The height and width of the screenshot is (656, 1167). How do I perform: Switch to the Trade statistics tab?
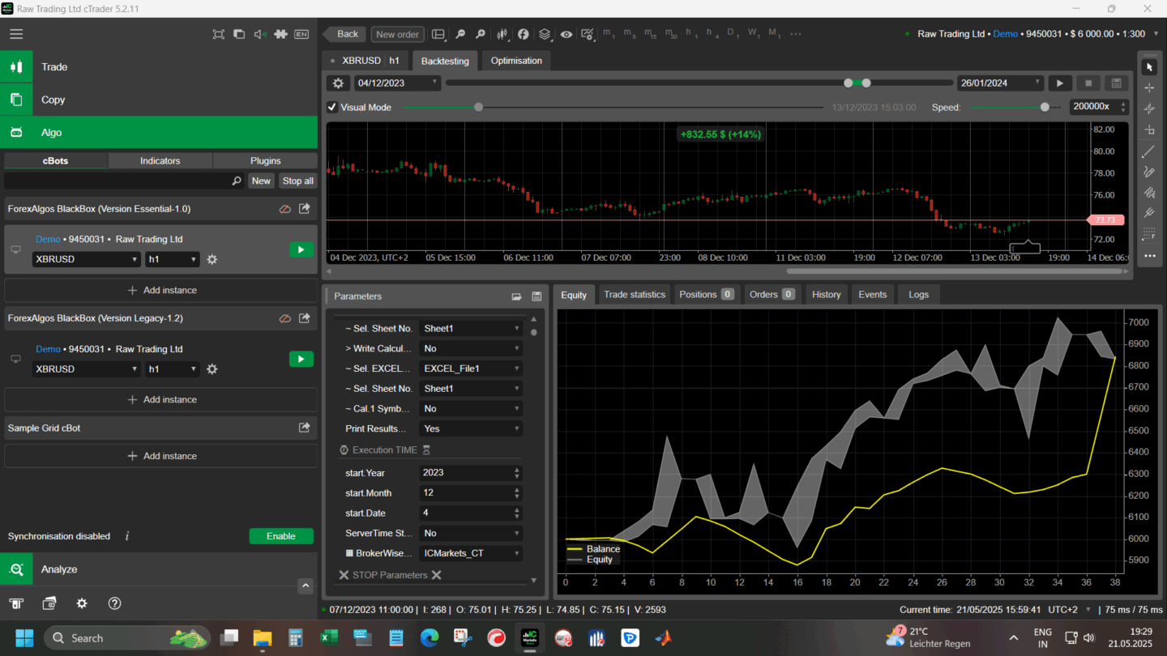pyautogui.click(x=634, y=295)
